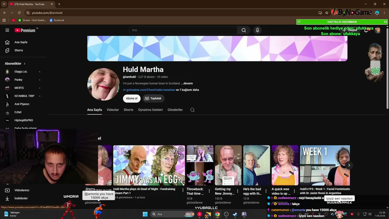This screenshot has width=389, height=219.
Task: Reload the page
Action: (19, 13)
